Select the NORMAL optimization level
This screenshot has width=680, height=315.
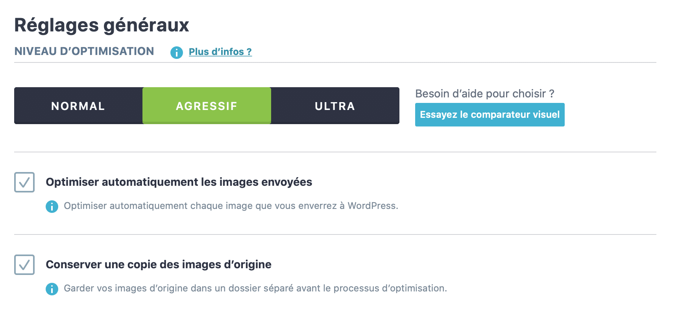click(x=78, y=106)
